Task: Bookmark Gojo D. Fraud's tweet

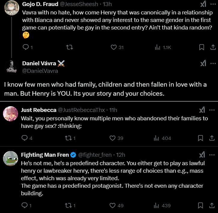Action: click(202, 47)
